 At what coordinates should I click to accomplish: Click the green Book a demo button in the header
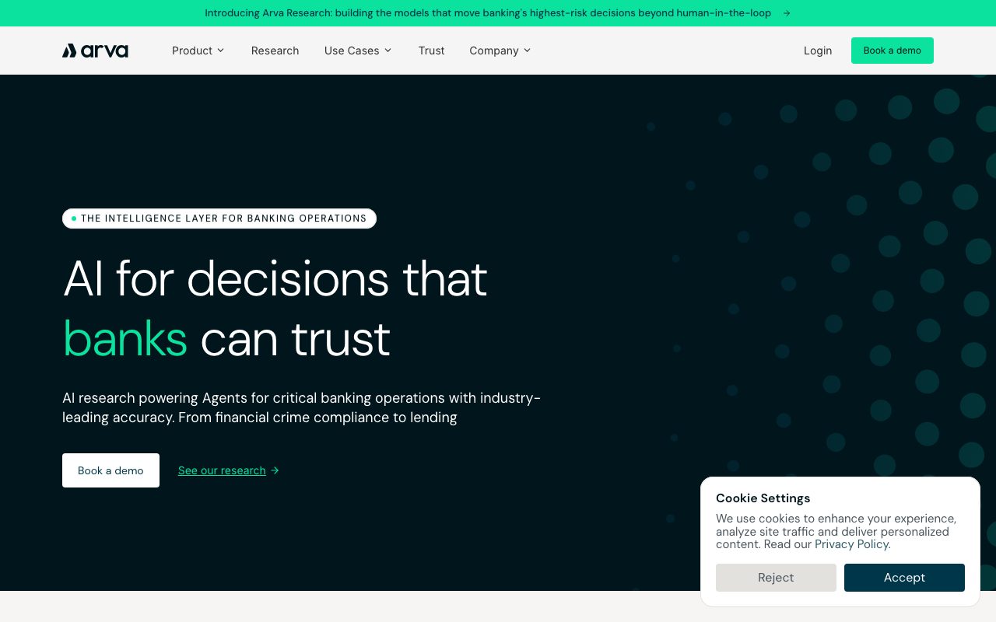[893, 51]
